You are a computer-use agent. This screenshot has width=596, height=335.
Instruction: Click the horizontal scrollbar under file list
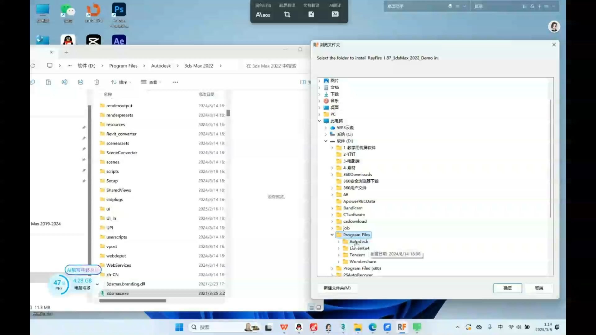tap(133, 301)
